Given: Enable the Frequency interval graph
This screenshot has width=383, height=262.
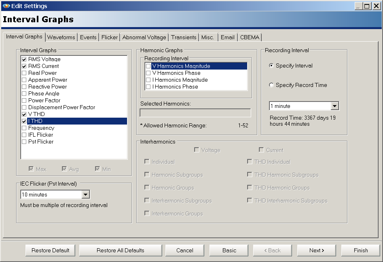Looking at the screenshot, I should coord(23,128).
